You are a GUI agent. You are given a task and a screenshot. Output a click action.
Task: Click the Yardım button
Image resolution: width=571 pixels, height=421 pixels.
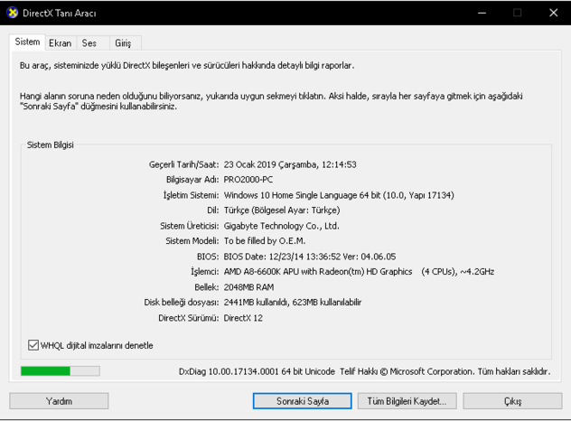click(59, 401)
